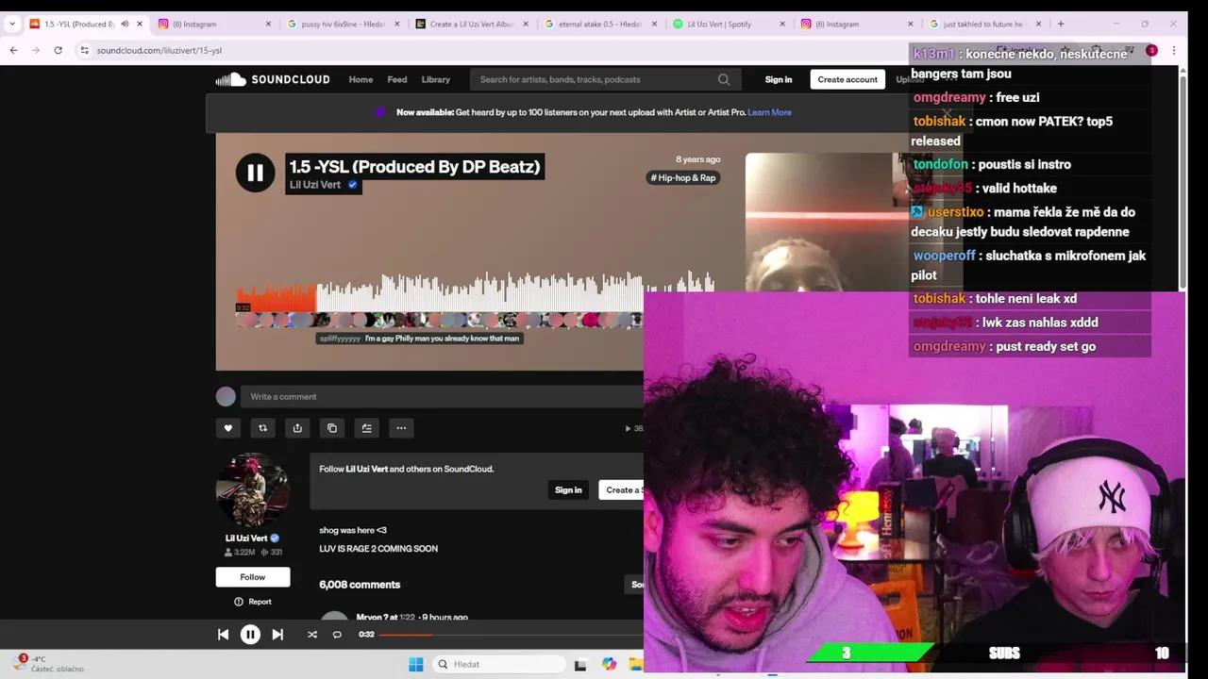
Task: Open the Learn More link in banner
Action: (x=769, y=112)
